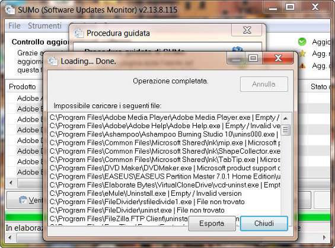Click the failed files list scrollbar thumb
This screenshot has width=335, height=248.
pyautogui.click(x=285, y=130)
